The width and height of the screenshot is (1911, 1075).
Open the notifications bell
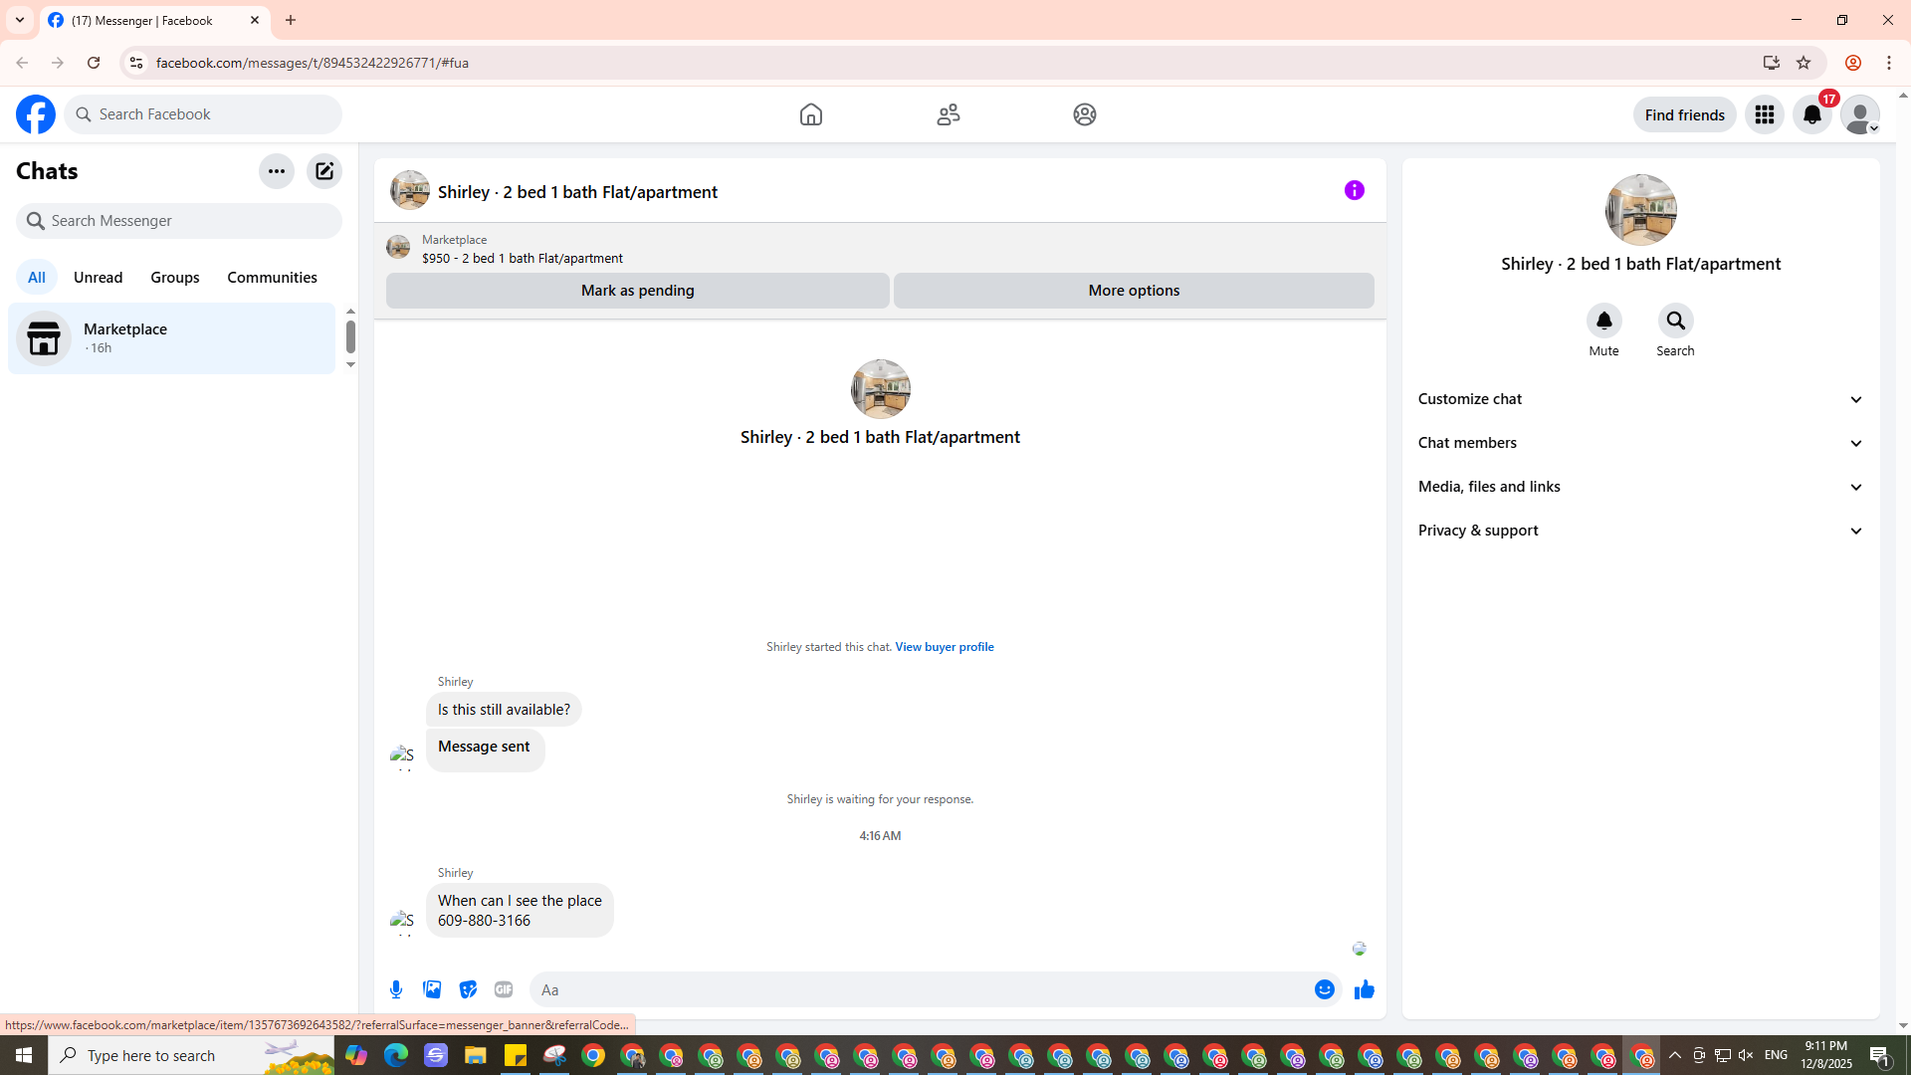tap(1812, 114)
